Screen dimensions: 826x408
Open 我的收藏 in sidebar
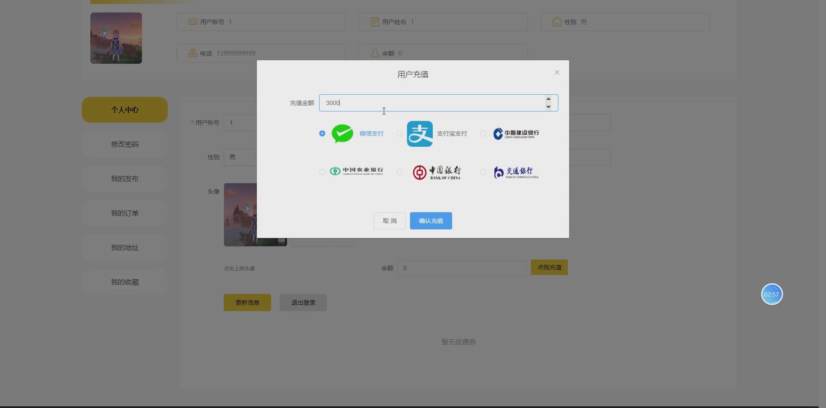click(125, 282)
